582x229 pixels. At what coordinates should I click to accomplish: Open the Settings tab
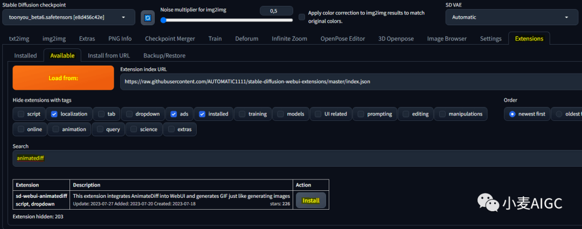491,39
